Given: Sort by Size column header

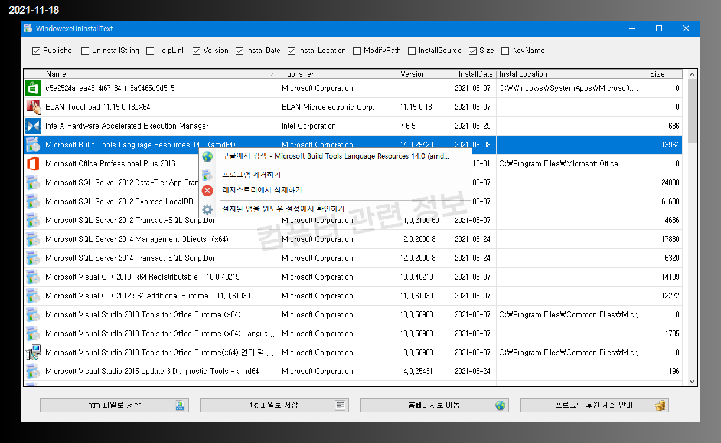Looking at the screenshot, I should coord(664,74).
